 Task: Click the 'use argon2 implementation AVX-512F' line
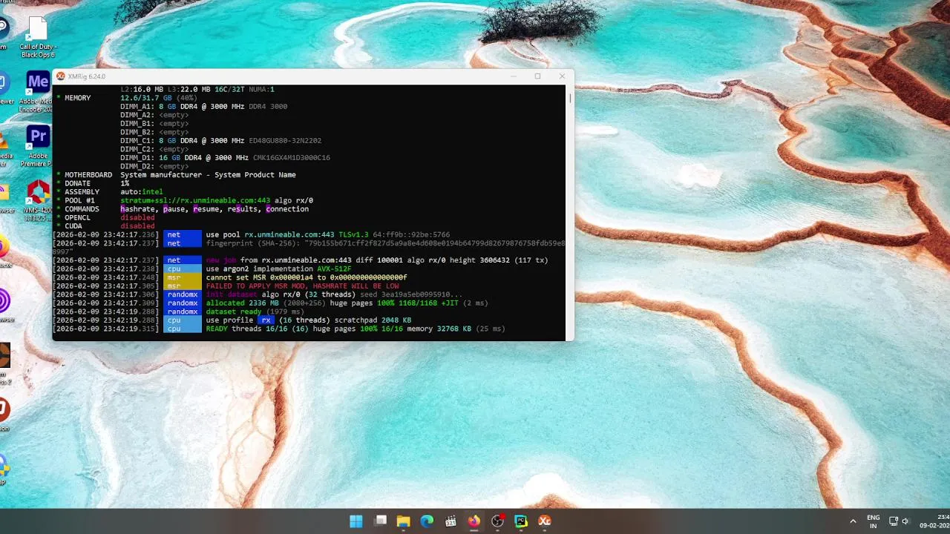[203, 269]
